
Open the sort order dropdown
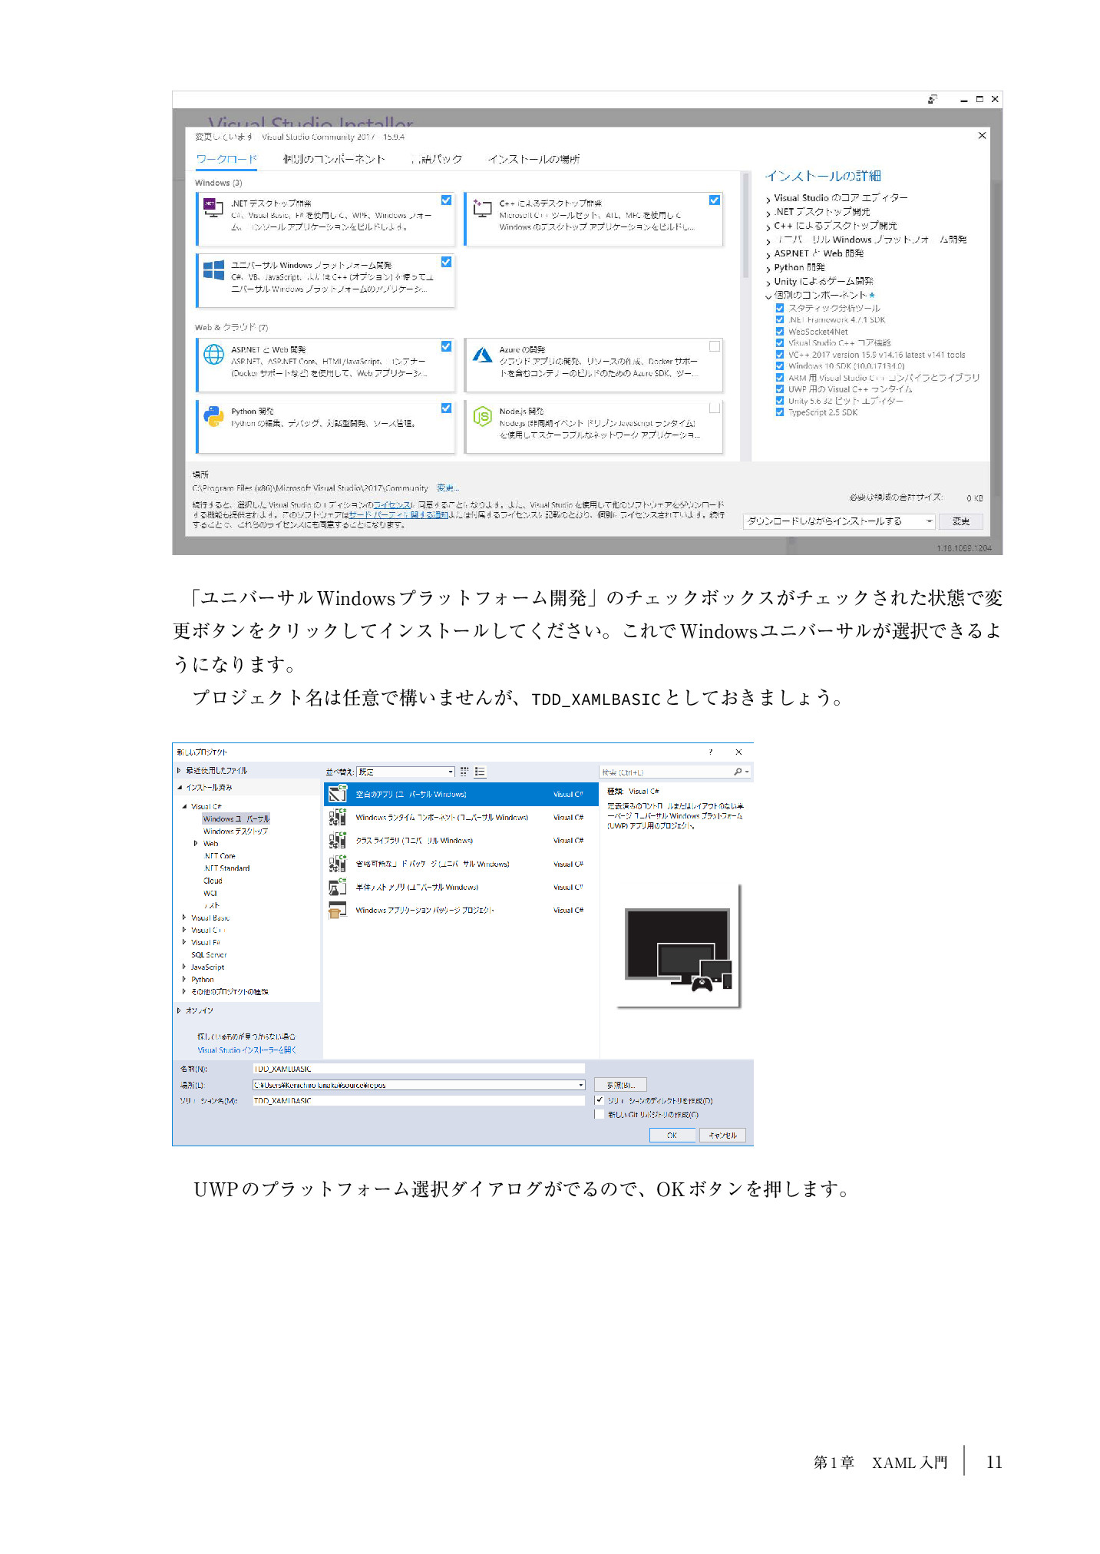(407, 772)
